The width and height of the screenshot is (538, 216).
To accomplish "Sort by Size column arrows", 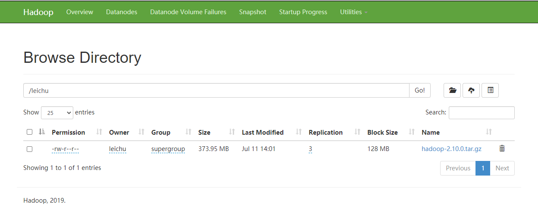I will pos(232,132).
